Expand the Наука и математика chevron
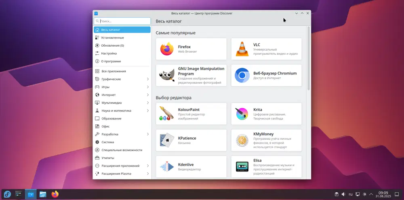 (148, 111)
